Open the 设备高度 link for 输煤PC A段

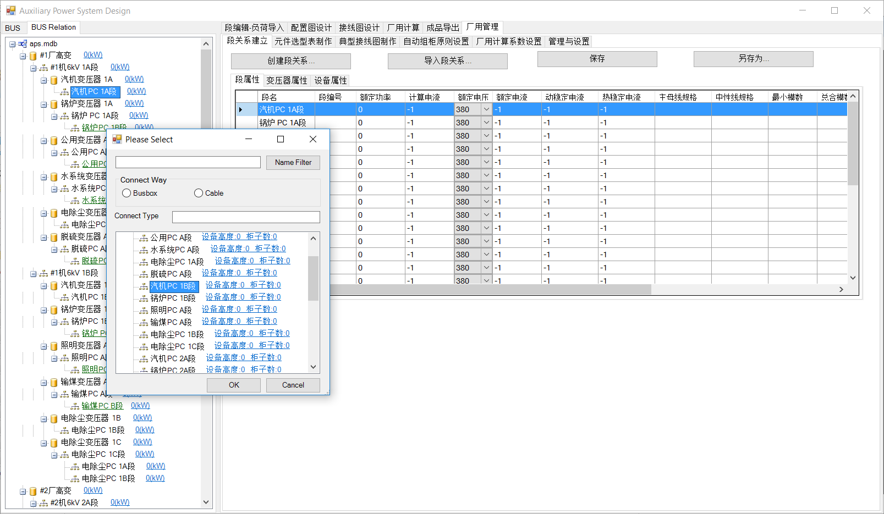221,321
